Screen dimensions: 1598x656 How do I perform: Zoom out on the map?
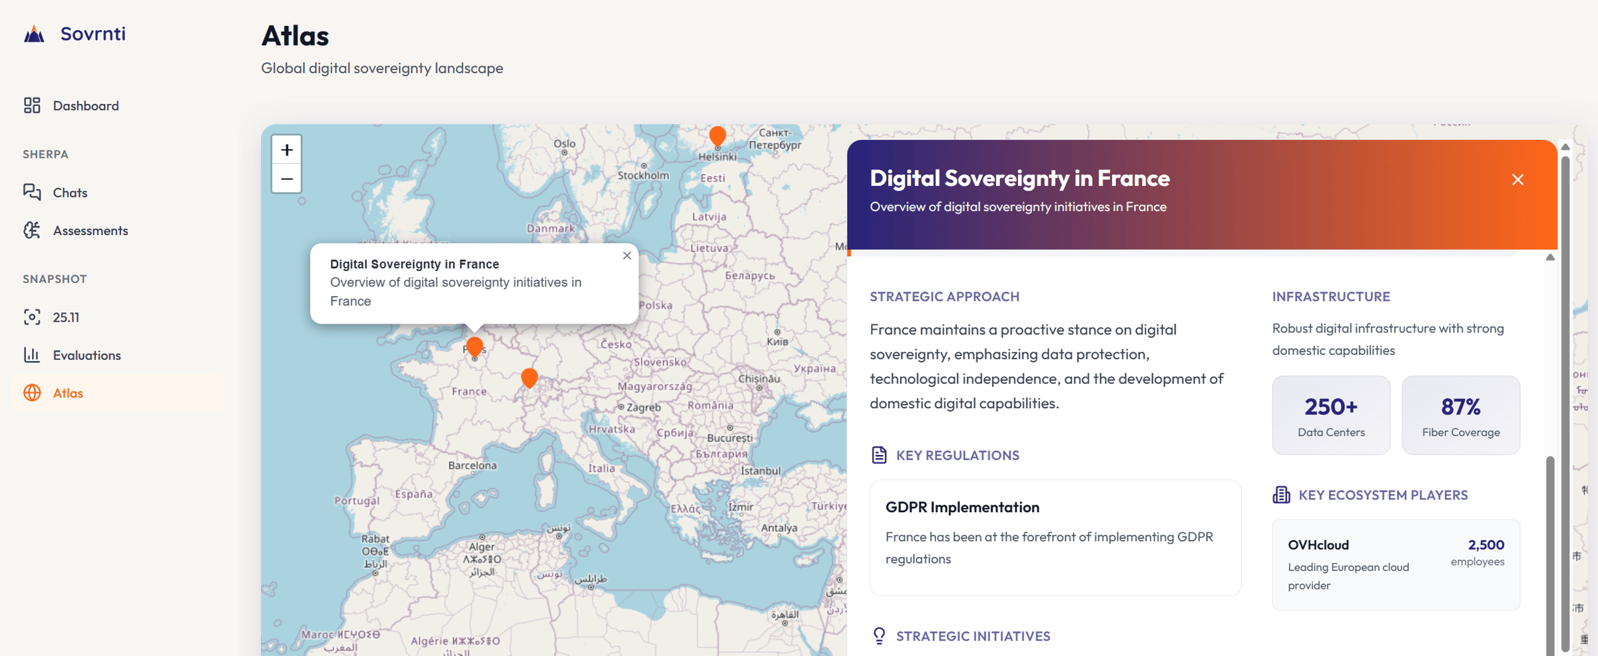[286, 178]
